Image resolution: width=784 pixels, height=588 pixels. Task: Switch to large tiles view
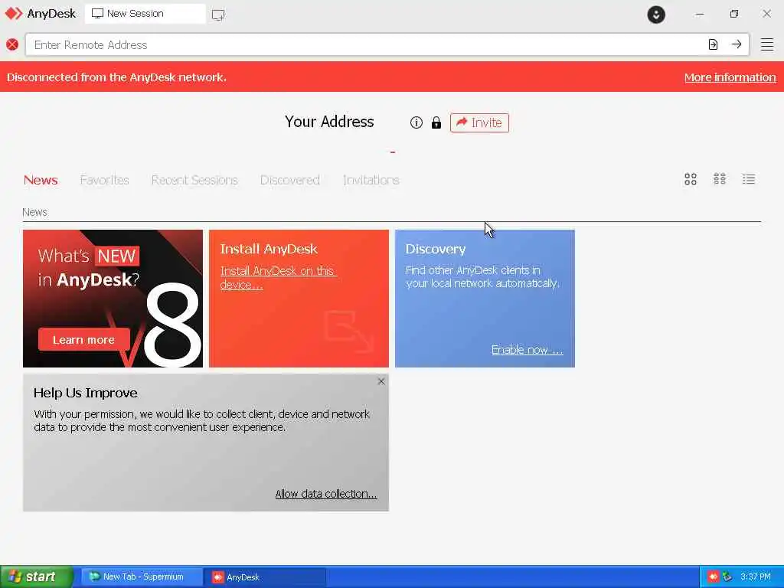(x=691, y=179)
